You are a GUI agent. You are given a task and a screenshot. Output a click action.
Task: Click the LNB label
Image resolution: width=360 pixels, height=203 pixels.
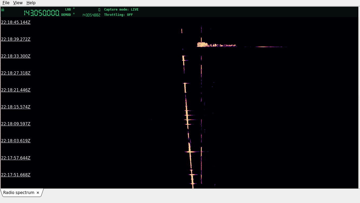(68, 10)
